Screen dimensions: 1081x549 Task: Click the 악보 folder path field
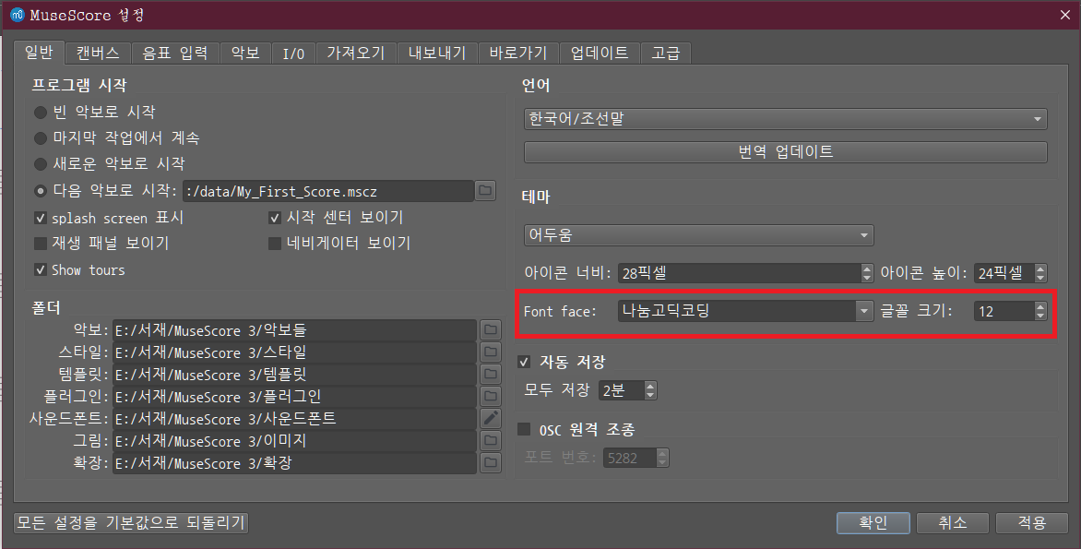(x=294, y=329)
